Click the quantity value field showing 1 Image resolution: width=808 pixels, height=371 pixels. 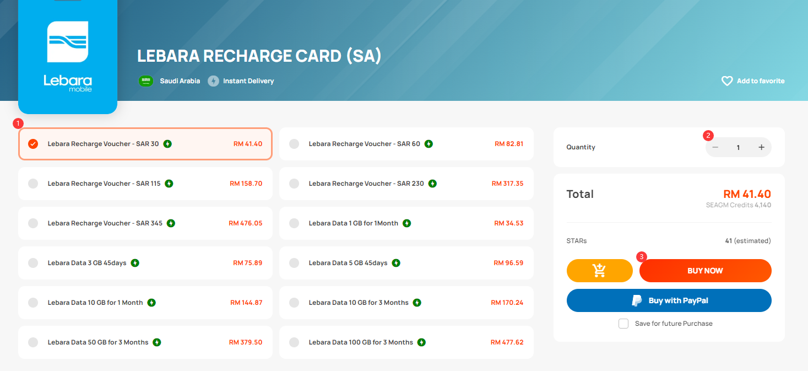click(738, 147)
